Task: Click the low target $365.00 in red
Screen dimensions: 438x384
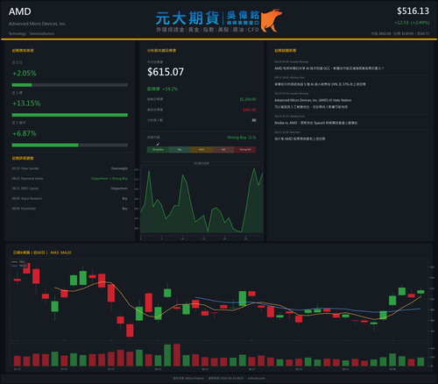Action: (x=250, y=110)
